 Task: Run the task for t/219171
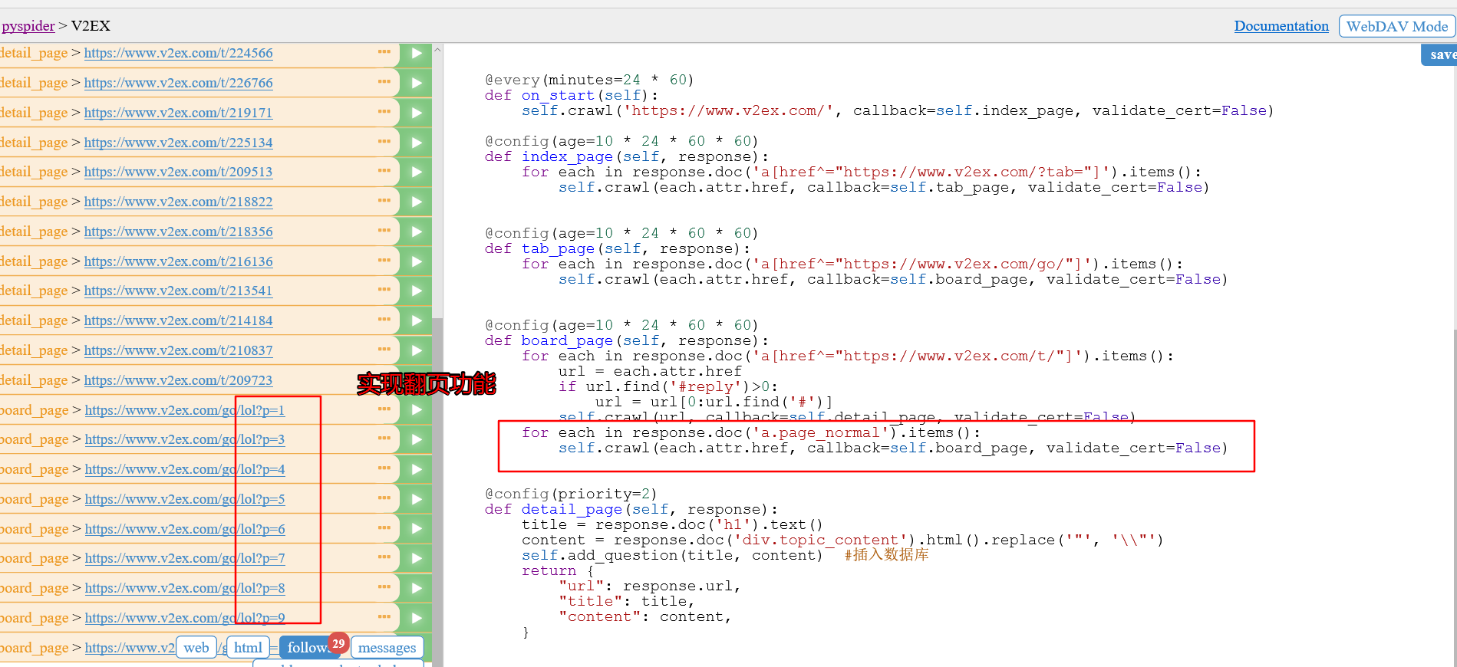coord(416,113)
